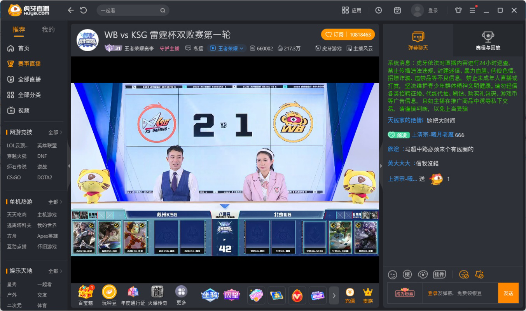Open the danmaku color palette icon
The height and width of the screenshot is (311, 526).
click(423, 274)
